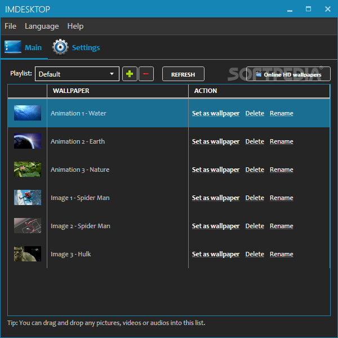Image resolution: width=338 pixels, height=338 pixels.
Task: Delete Animation 2 - Earth
Action: click(x=255, y=141)
